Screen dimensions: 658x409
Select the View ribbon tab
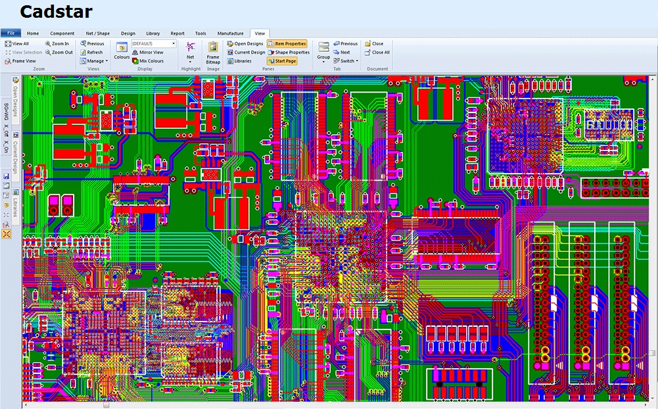click(x=260, y=34)
